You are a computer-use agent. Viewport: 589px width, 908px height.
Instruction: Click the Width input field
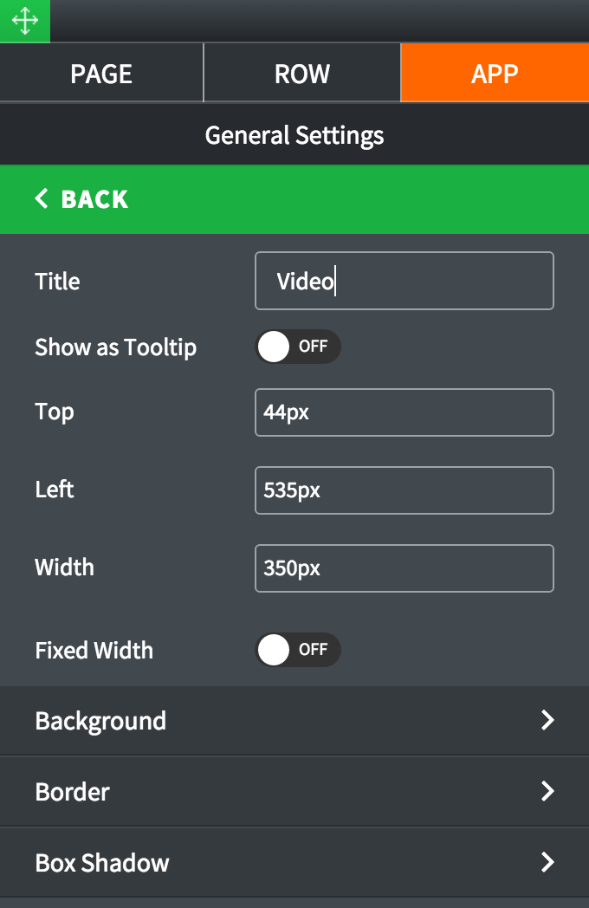(x=404, y=568)
